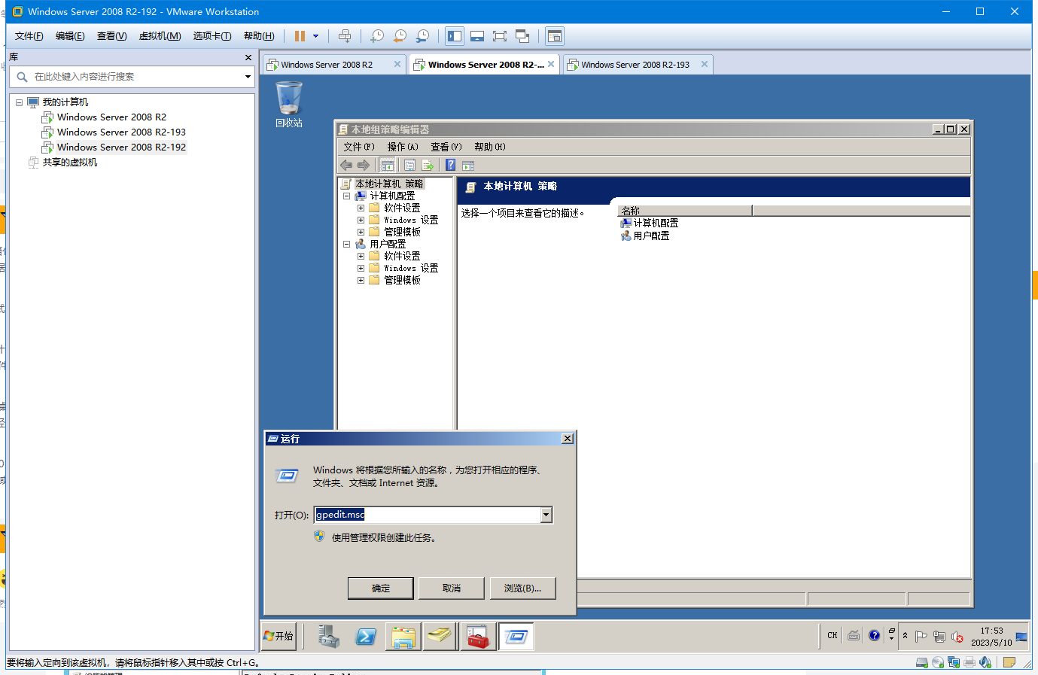Open the power options arrow beside Pause
The height and width of the screenshot is (675, 1038).
pyautogui.click(x=315, y=36)
